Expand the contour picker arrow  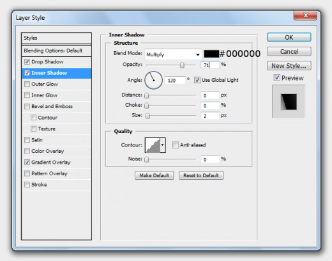tap(163, 145)
